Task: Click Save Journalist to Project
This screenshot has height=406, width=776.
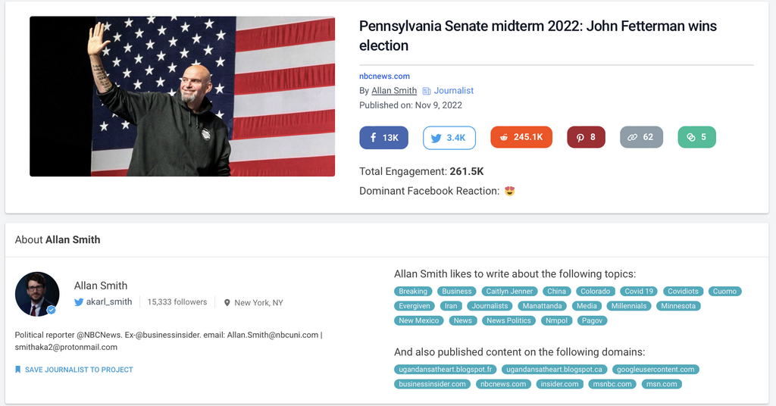Action: point(79,370)
